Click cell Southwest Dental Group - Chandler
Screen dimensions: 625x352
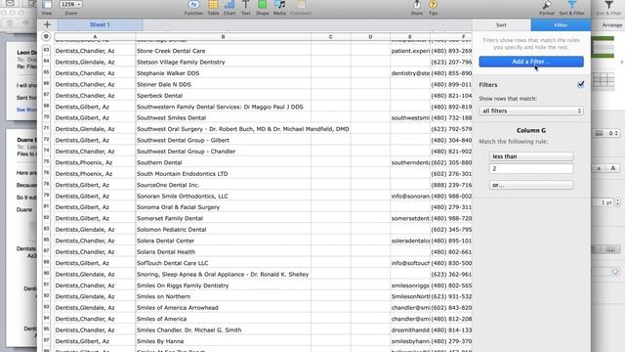(x=224, y=152)
